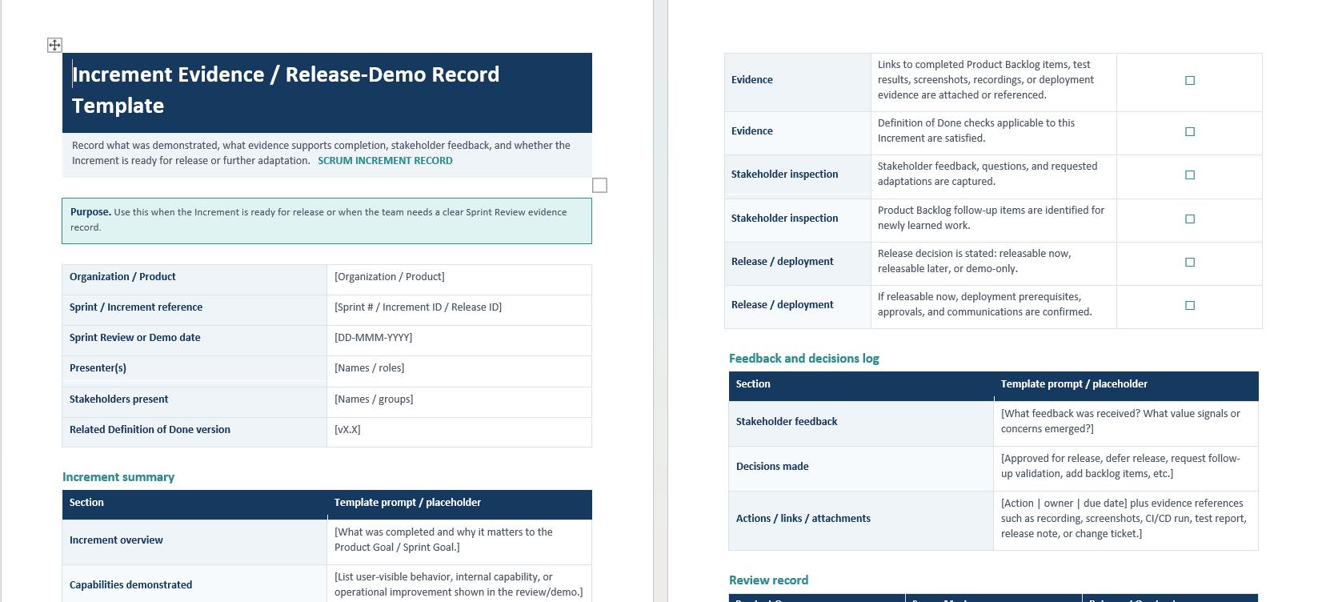Check the box for attached evidence links row
The width and height of the screenshot is (1318, 602).
tap(1189, 80)
